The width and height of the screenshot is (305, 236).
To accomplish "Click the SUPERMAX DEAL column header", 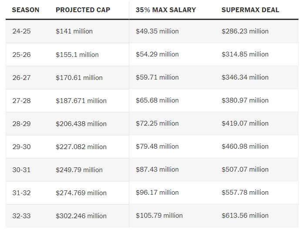I will [250, 10].
